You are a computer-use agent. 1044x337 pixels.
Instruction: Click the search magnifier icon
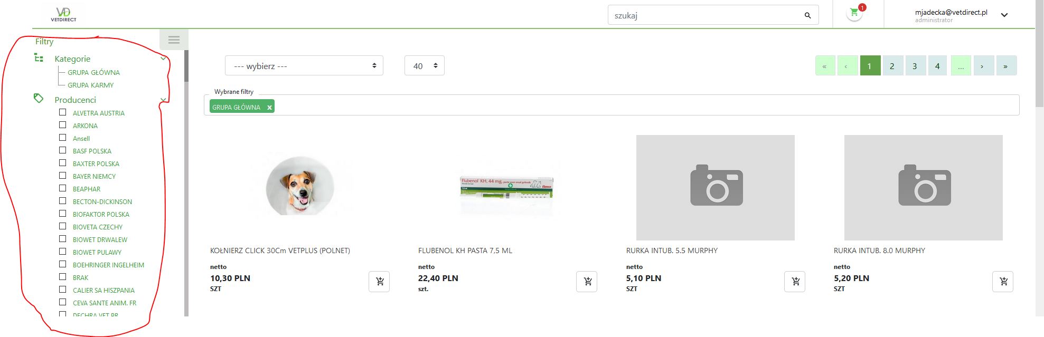[x=807, y=15]
